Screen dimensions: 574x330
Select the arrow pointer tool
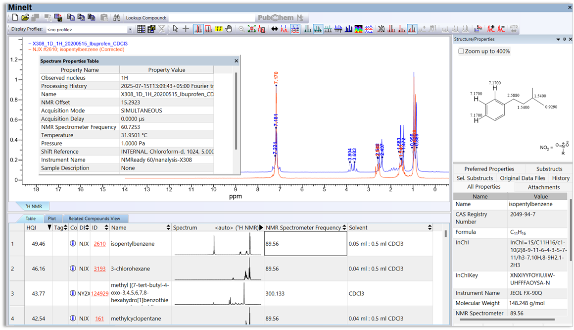click(176, 29)
